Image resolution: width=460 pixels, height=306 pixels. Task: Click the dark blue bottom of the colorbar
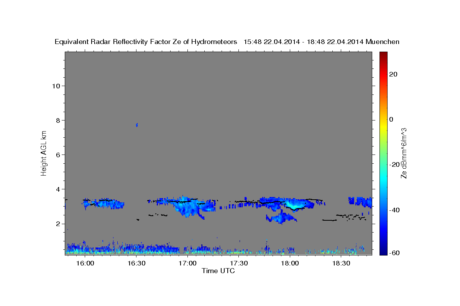pos(383,252)
